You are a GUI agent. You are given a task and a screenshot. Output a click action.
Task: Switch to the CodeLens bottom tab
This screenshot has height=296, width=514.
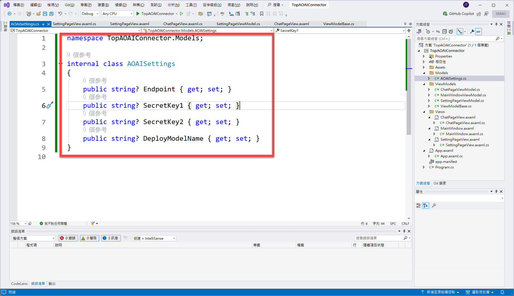pos(19,284)
